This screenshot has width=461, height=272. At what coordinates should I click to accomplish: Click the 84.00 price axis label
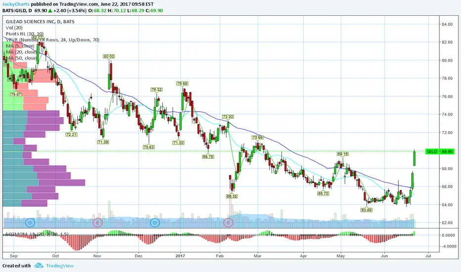[x=447, y=24]
